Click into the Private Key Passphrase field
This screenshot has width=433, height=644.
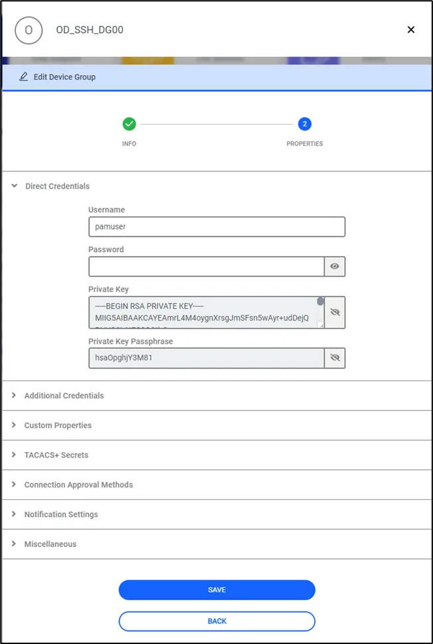click(207, 358)
